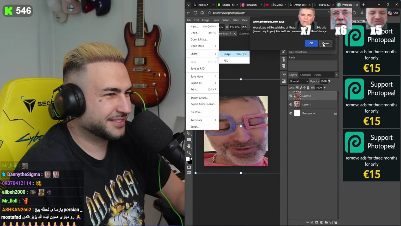This screenshot has width=401, height=226.
Task: Click the layer effects 'eff' icon
Action: coord(312,222)
